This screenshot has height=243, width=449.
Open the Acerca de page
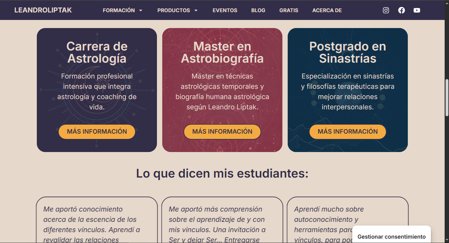327,10
